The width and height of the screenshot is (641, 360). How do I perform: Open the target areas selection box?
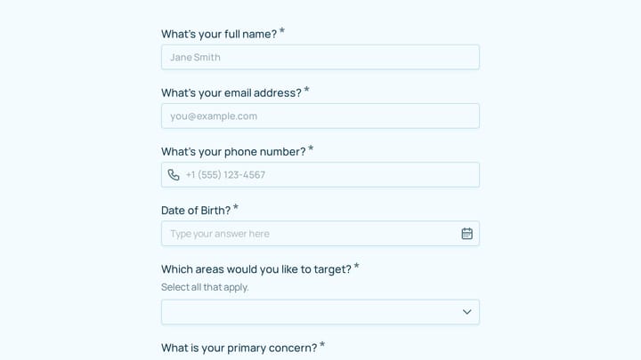pos(320,312)
